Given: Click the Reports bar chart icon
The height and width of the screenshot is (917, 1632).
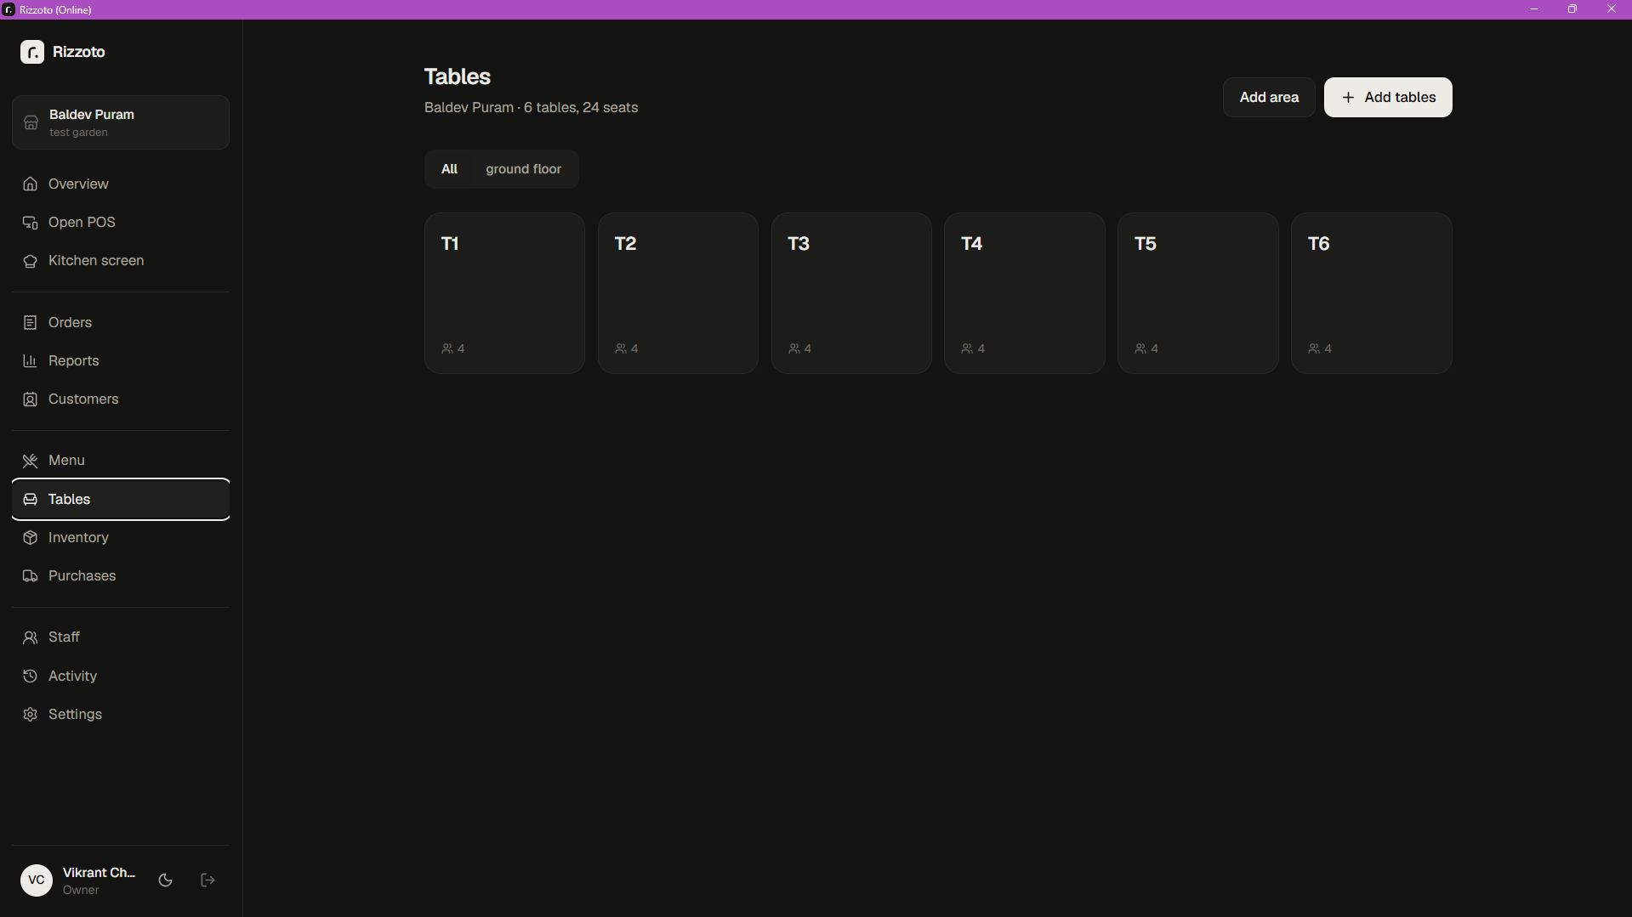Looking at the screenshot, I should pos(31,361).
